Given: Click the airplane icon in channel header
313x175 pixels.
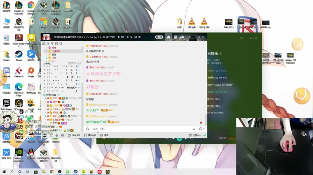Looking at the screenshot, I should (x=132, y=37).
